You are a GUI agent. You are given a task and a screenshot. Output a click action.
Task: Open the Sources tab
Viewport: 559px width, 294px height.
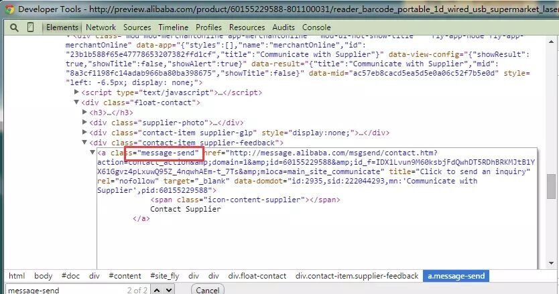pos(137,27)
